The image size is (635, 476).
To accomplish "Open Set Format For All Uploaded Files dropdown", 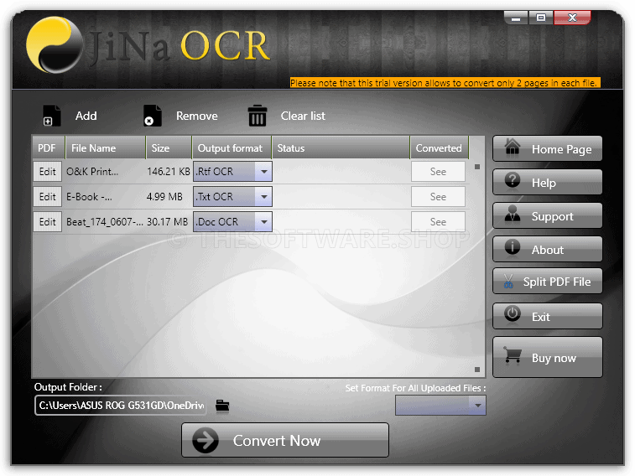I will click(440, 406).
